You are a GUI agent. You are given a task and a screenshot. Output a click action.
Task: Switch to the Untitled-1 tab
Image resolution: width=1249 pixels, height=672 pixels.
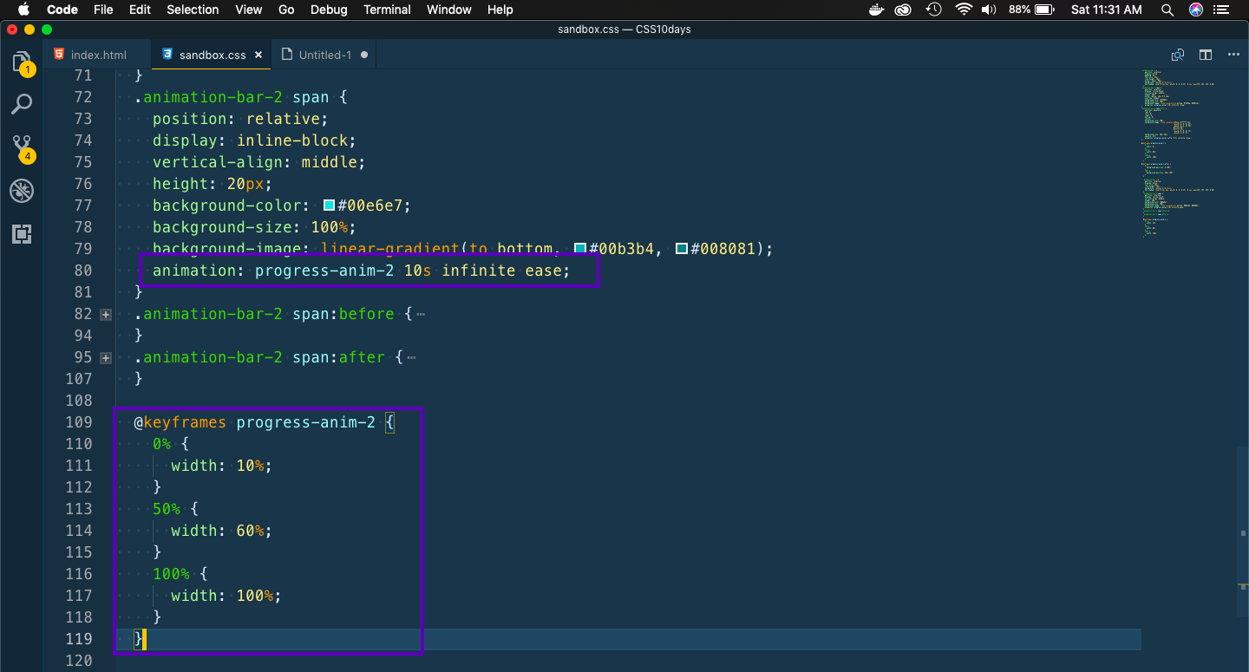pos(324,55)
